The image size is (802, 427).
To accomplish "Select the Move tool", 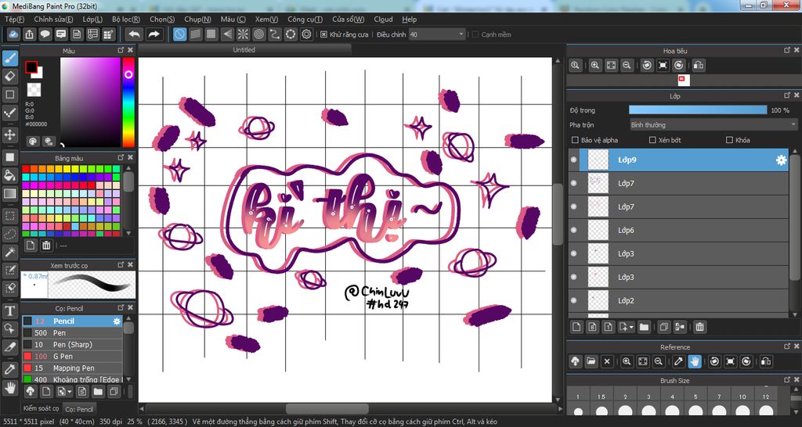I will click(9, 135).
